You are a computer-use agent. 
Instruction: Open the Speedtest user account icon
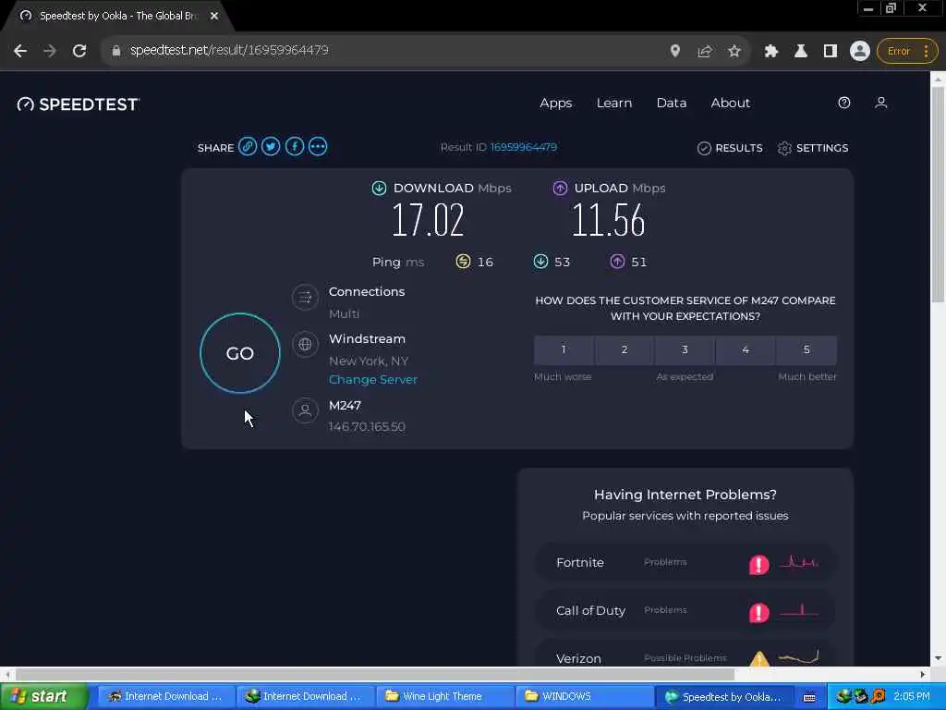click(880, 103)
